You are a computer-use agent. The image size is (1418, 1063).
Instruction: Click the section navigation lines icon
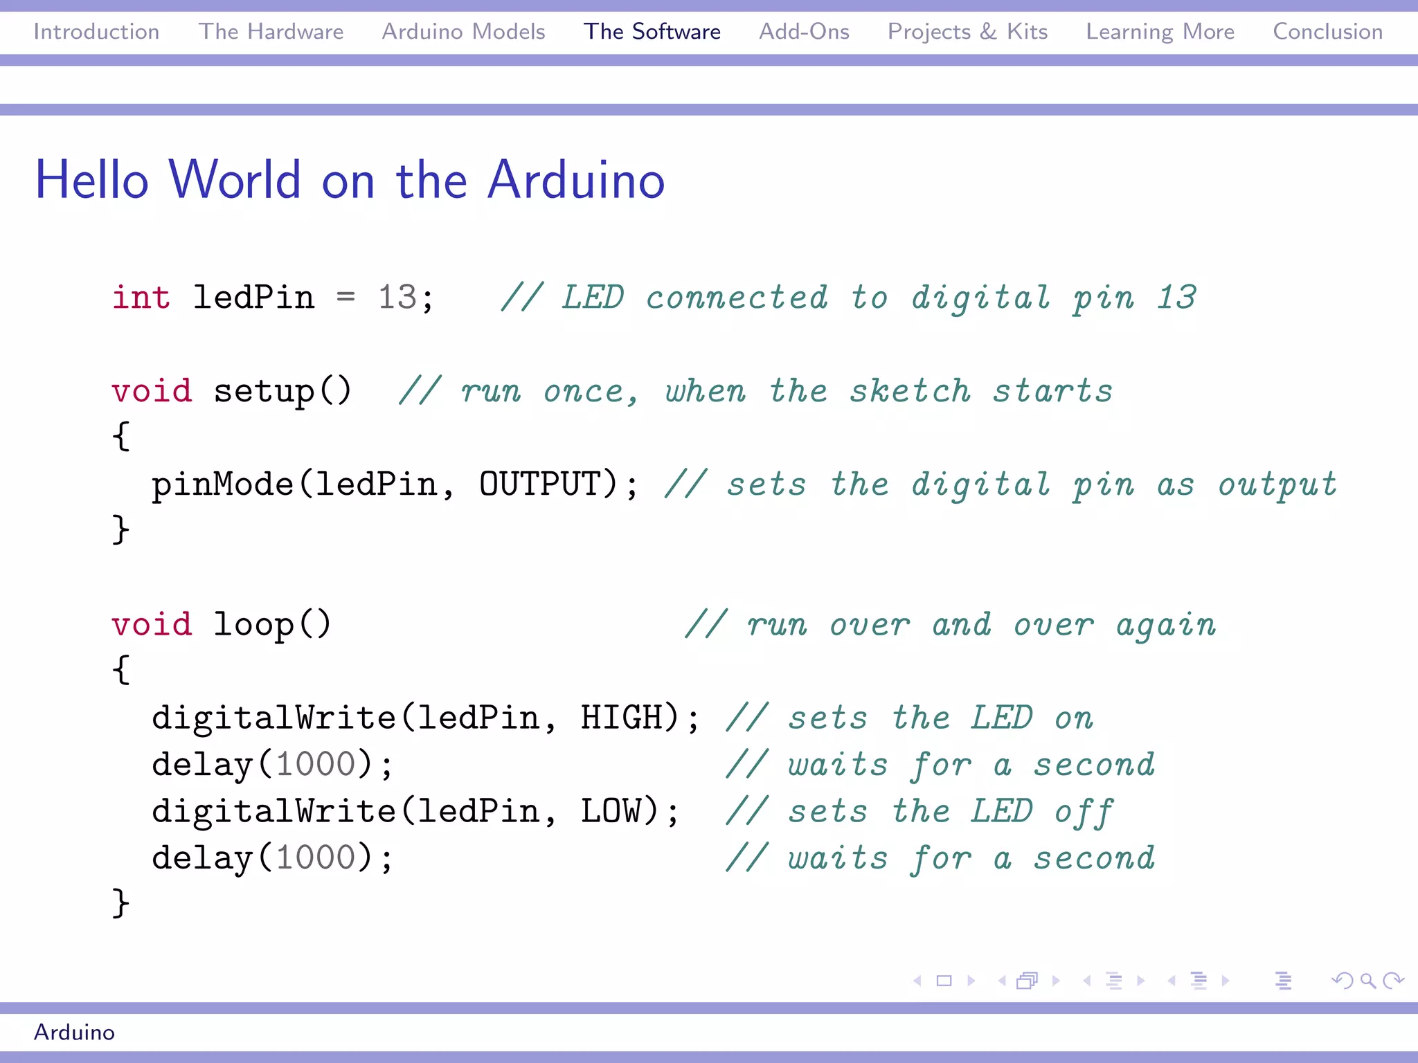point(1199,981)
